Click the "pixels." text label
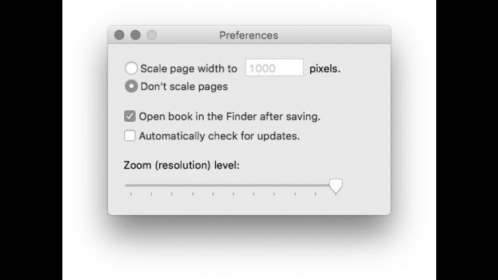This screenshot has width=498, height=280. coord(325,69)
